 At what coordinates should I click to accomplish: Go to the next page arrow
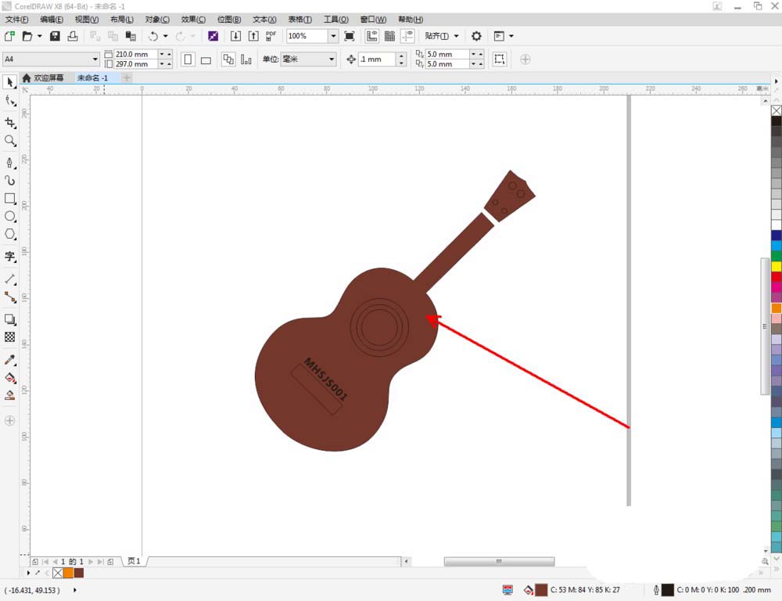(91, 562)
